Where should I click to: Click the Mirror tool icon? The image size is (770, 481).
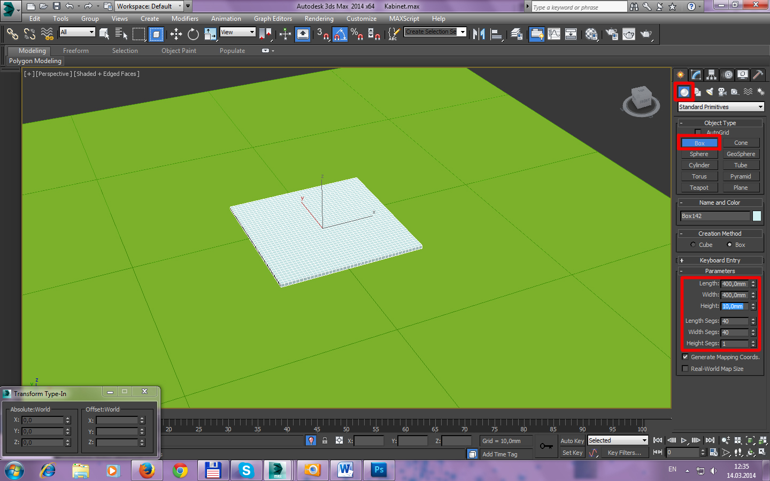479,34
